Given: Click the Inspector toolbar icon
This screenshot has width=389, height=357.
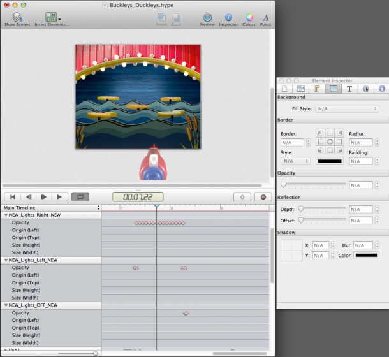Looking at the screenshot, I should click(228, 17).
